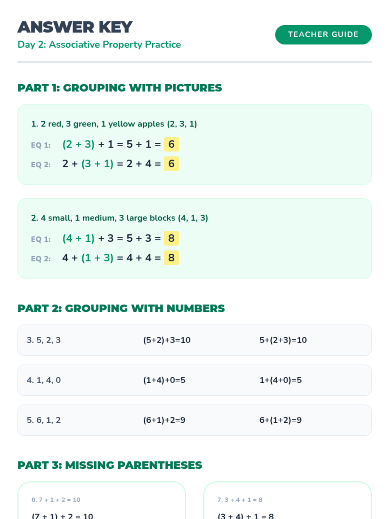
Task: Click the 1+(4+0)=5 answer
Action: click(x=280, y=380)
